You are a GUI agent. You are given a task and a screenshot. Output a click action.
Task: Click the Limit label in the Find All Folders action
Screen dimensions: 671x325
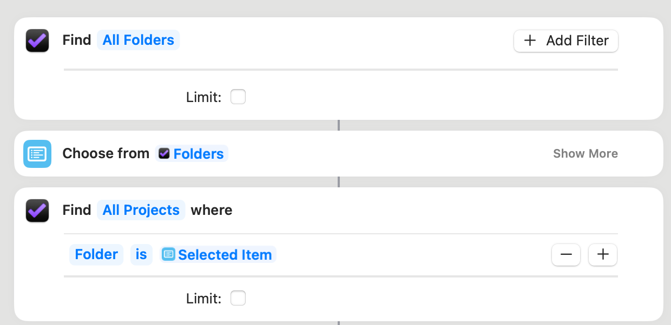(x=204, y=98)
